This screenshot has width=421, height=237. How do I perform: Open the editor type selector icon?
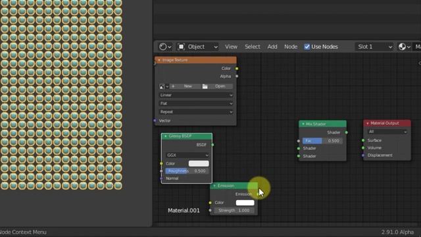(165, 47)
